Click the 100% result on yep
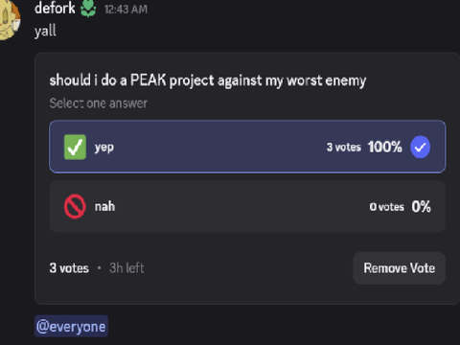Screen dimensions: 460x345 [385, 147]
